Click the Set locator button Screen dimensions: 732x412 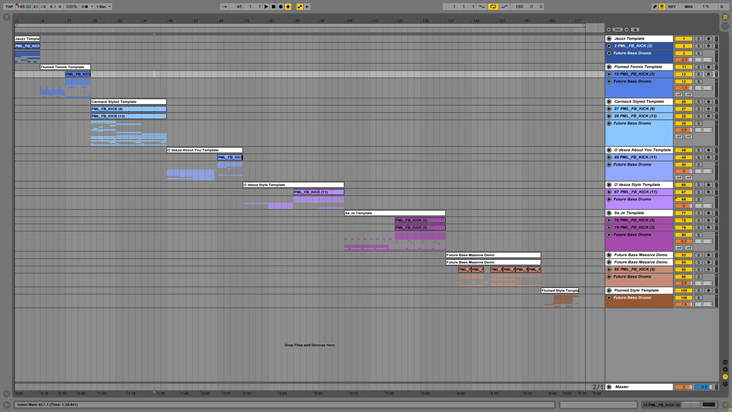[x=617, y=29]
